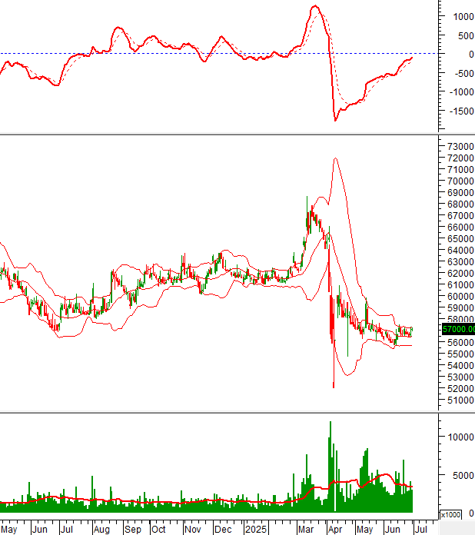Select the Sep month label
This screenshot has height=535, width=475.
click(132, 530)
